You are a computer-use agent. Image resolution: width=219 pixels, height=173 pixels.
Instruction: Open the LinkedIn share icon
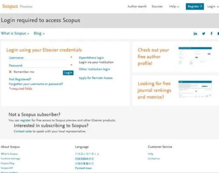click(195, 34)
